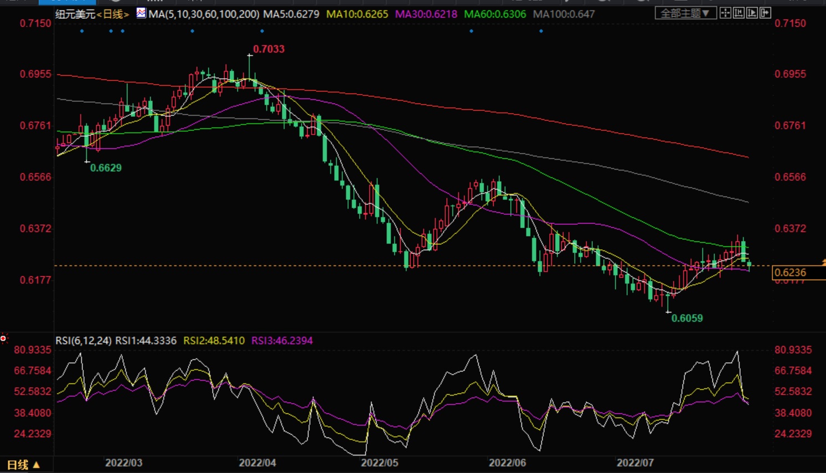Click the jump-to-right-arrow toolbar icon
The image size is (826, 473).
coord(765,13)
